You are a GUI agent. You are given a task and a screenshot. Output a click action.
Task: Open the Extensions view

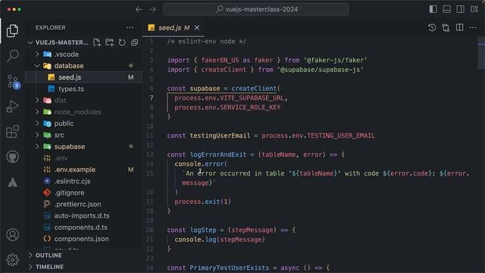coord(12,132)
